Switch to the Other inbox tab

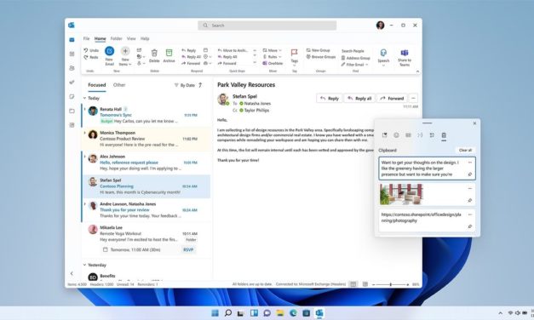point(119,85)
